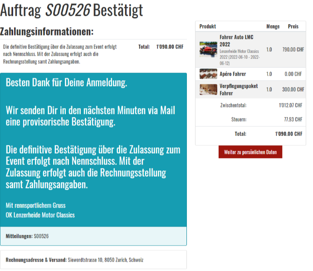The image size is (313, 271).
Task: Select the Apéro Fahrer product name
Action: pos(233,74)
